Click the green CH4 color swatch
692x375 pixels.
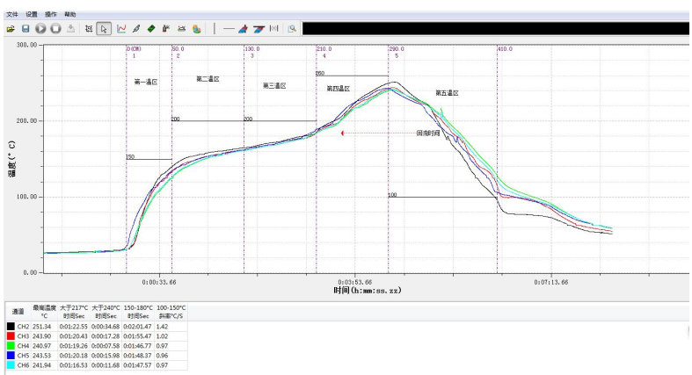pos(9,346)
